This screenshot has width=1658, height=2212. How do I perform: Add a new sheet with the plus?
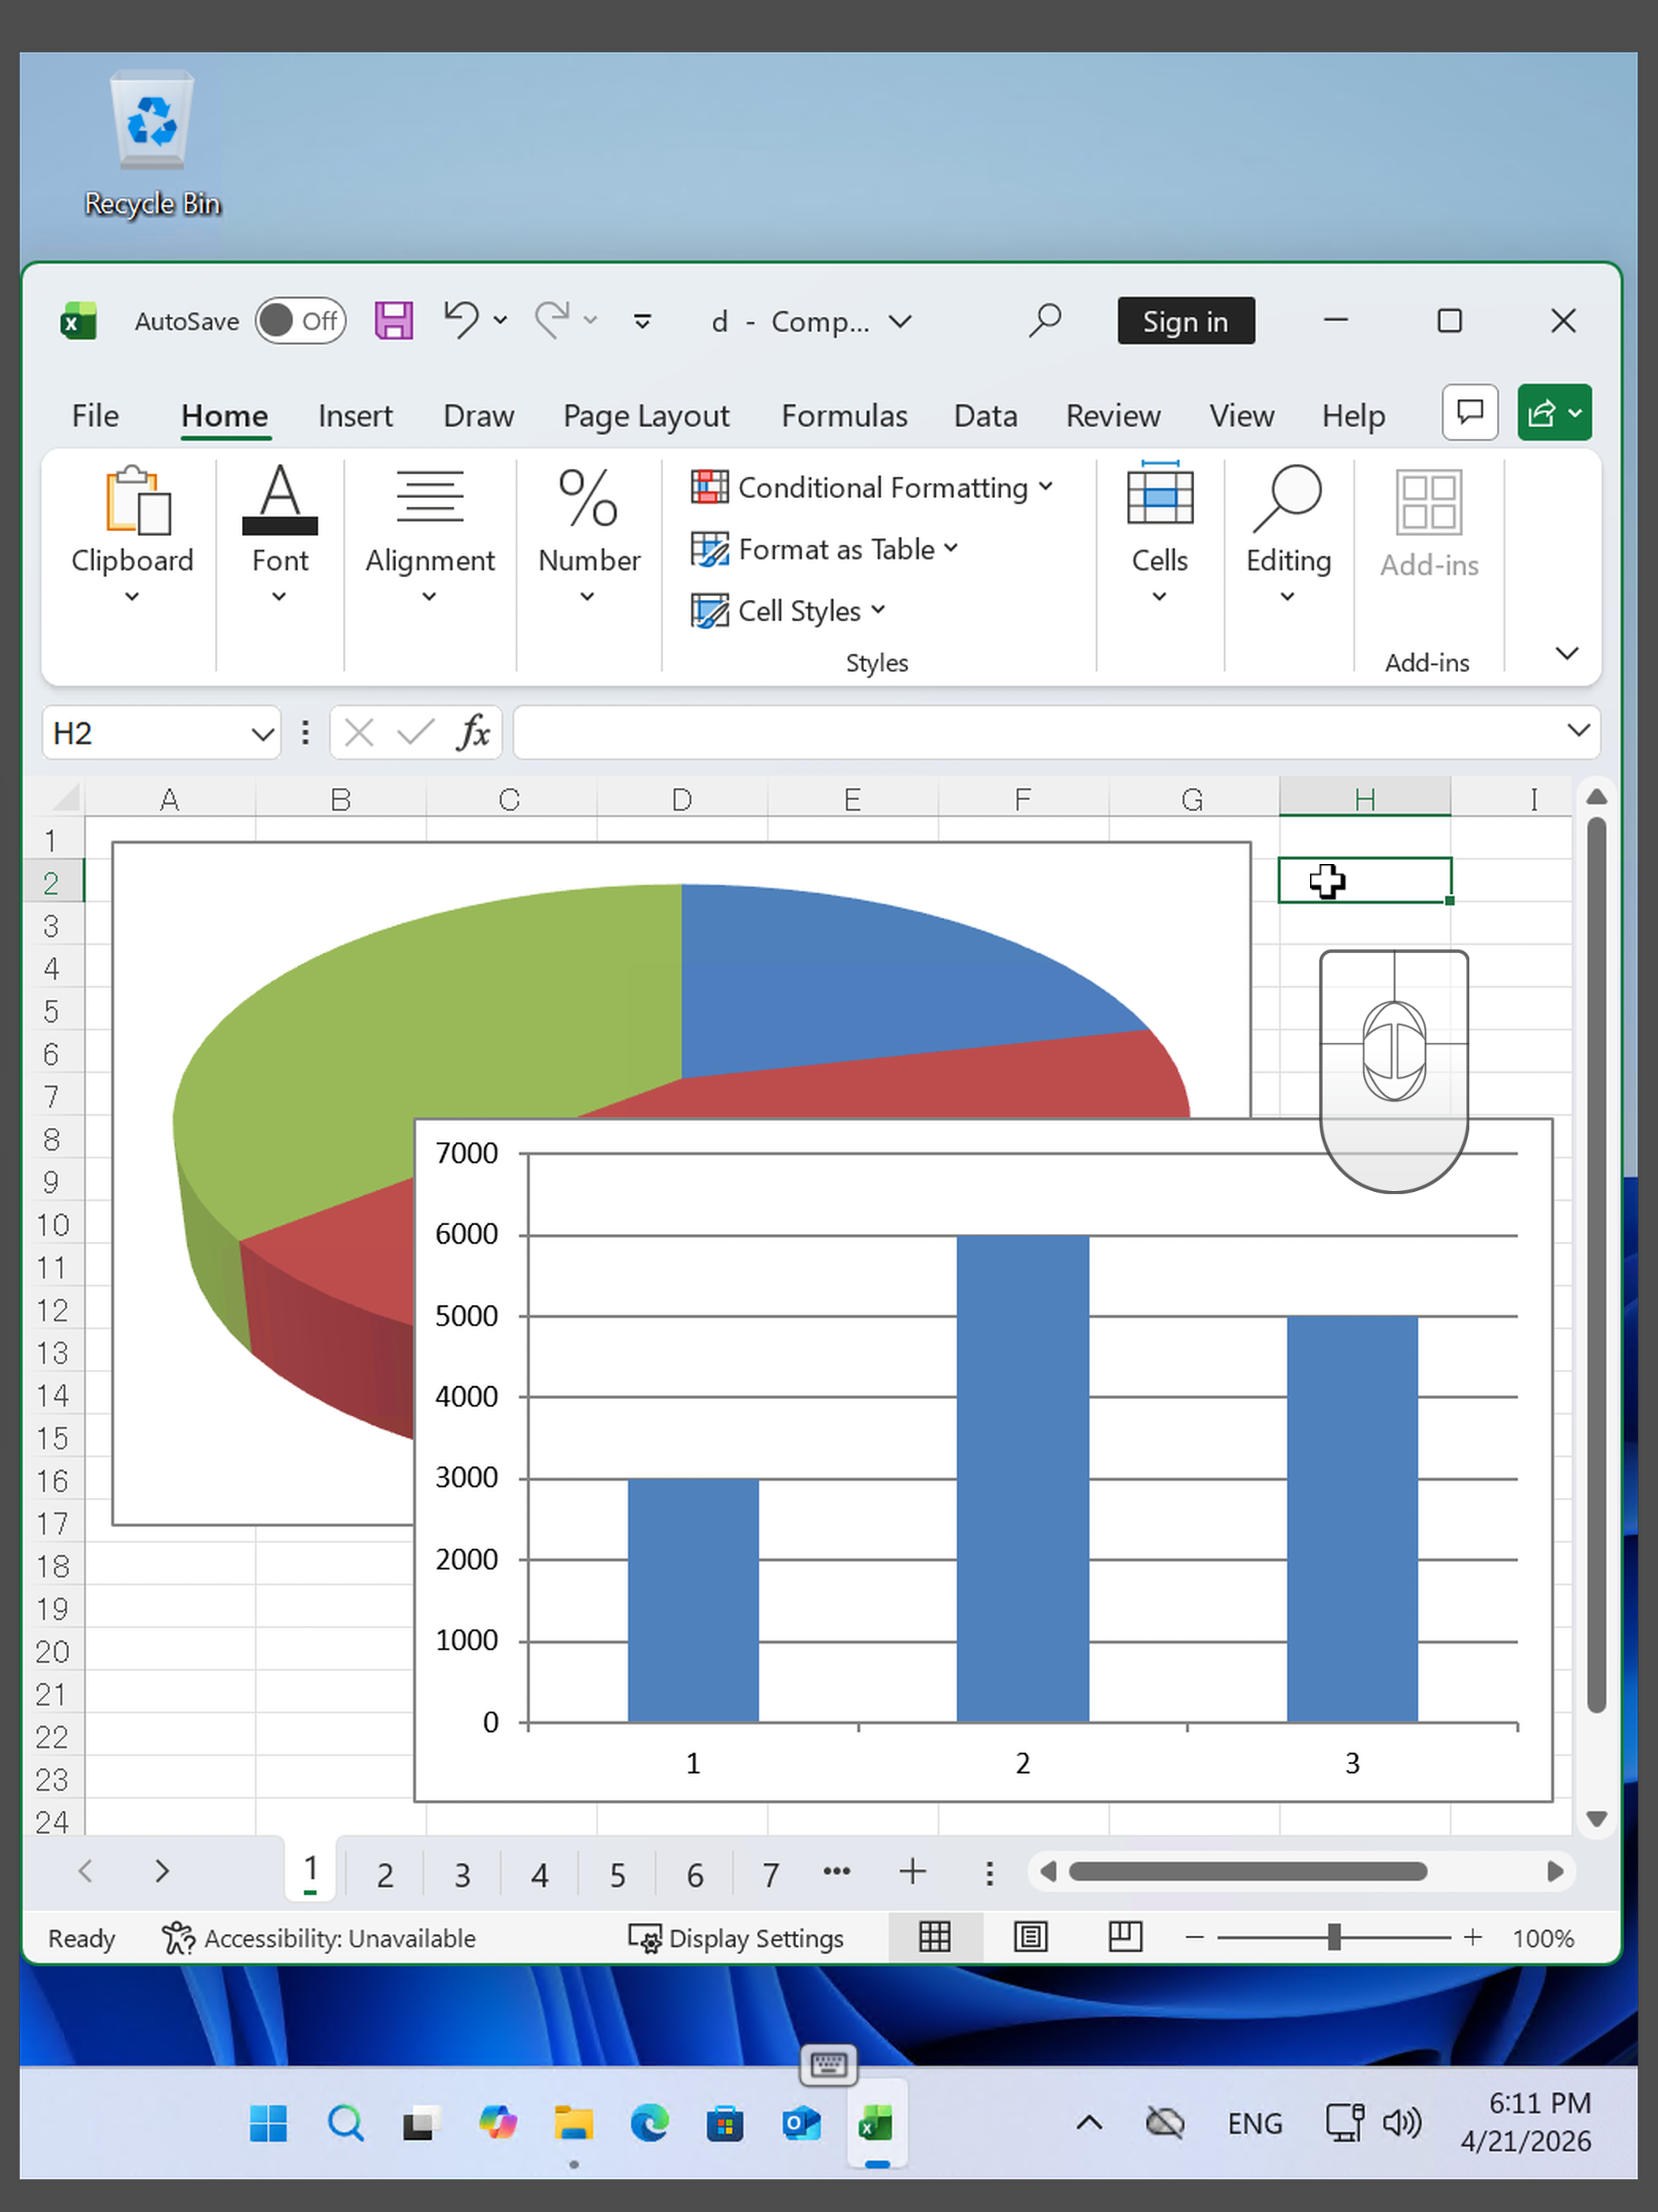tap(912, 1872)
